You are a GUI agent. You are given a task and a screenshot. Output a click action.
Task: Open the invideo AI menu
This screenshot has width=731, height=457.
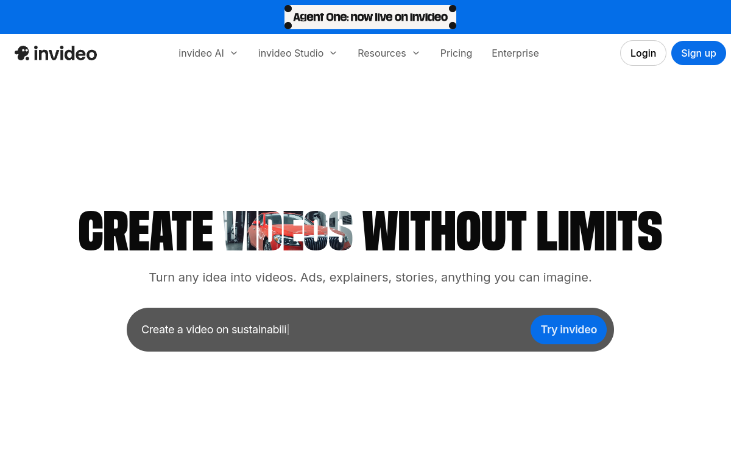click(x=201, y=53)
